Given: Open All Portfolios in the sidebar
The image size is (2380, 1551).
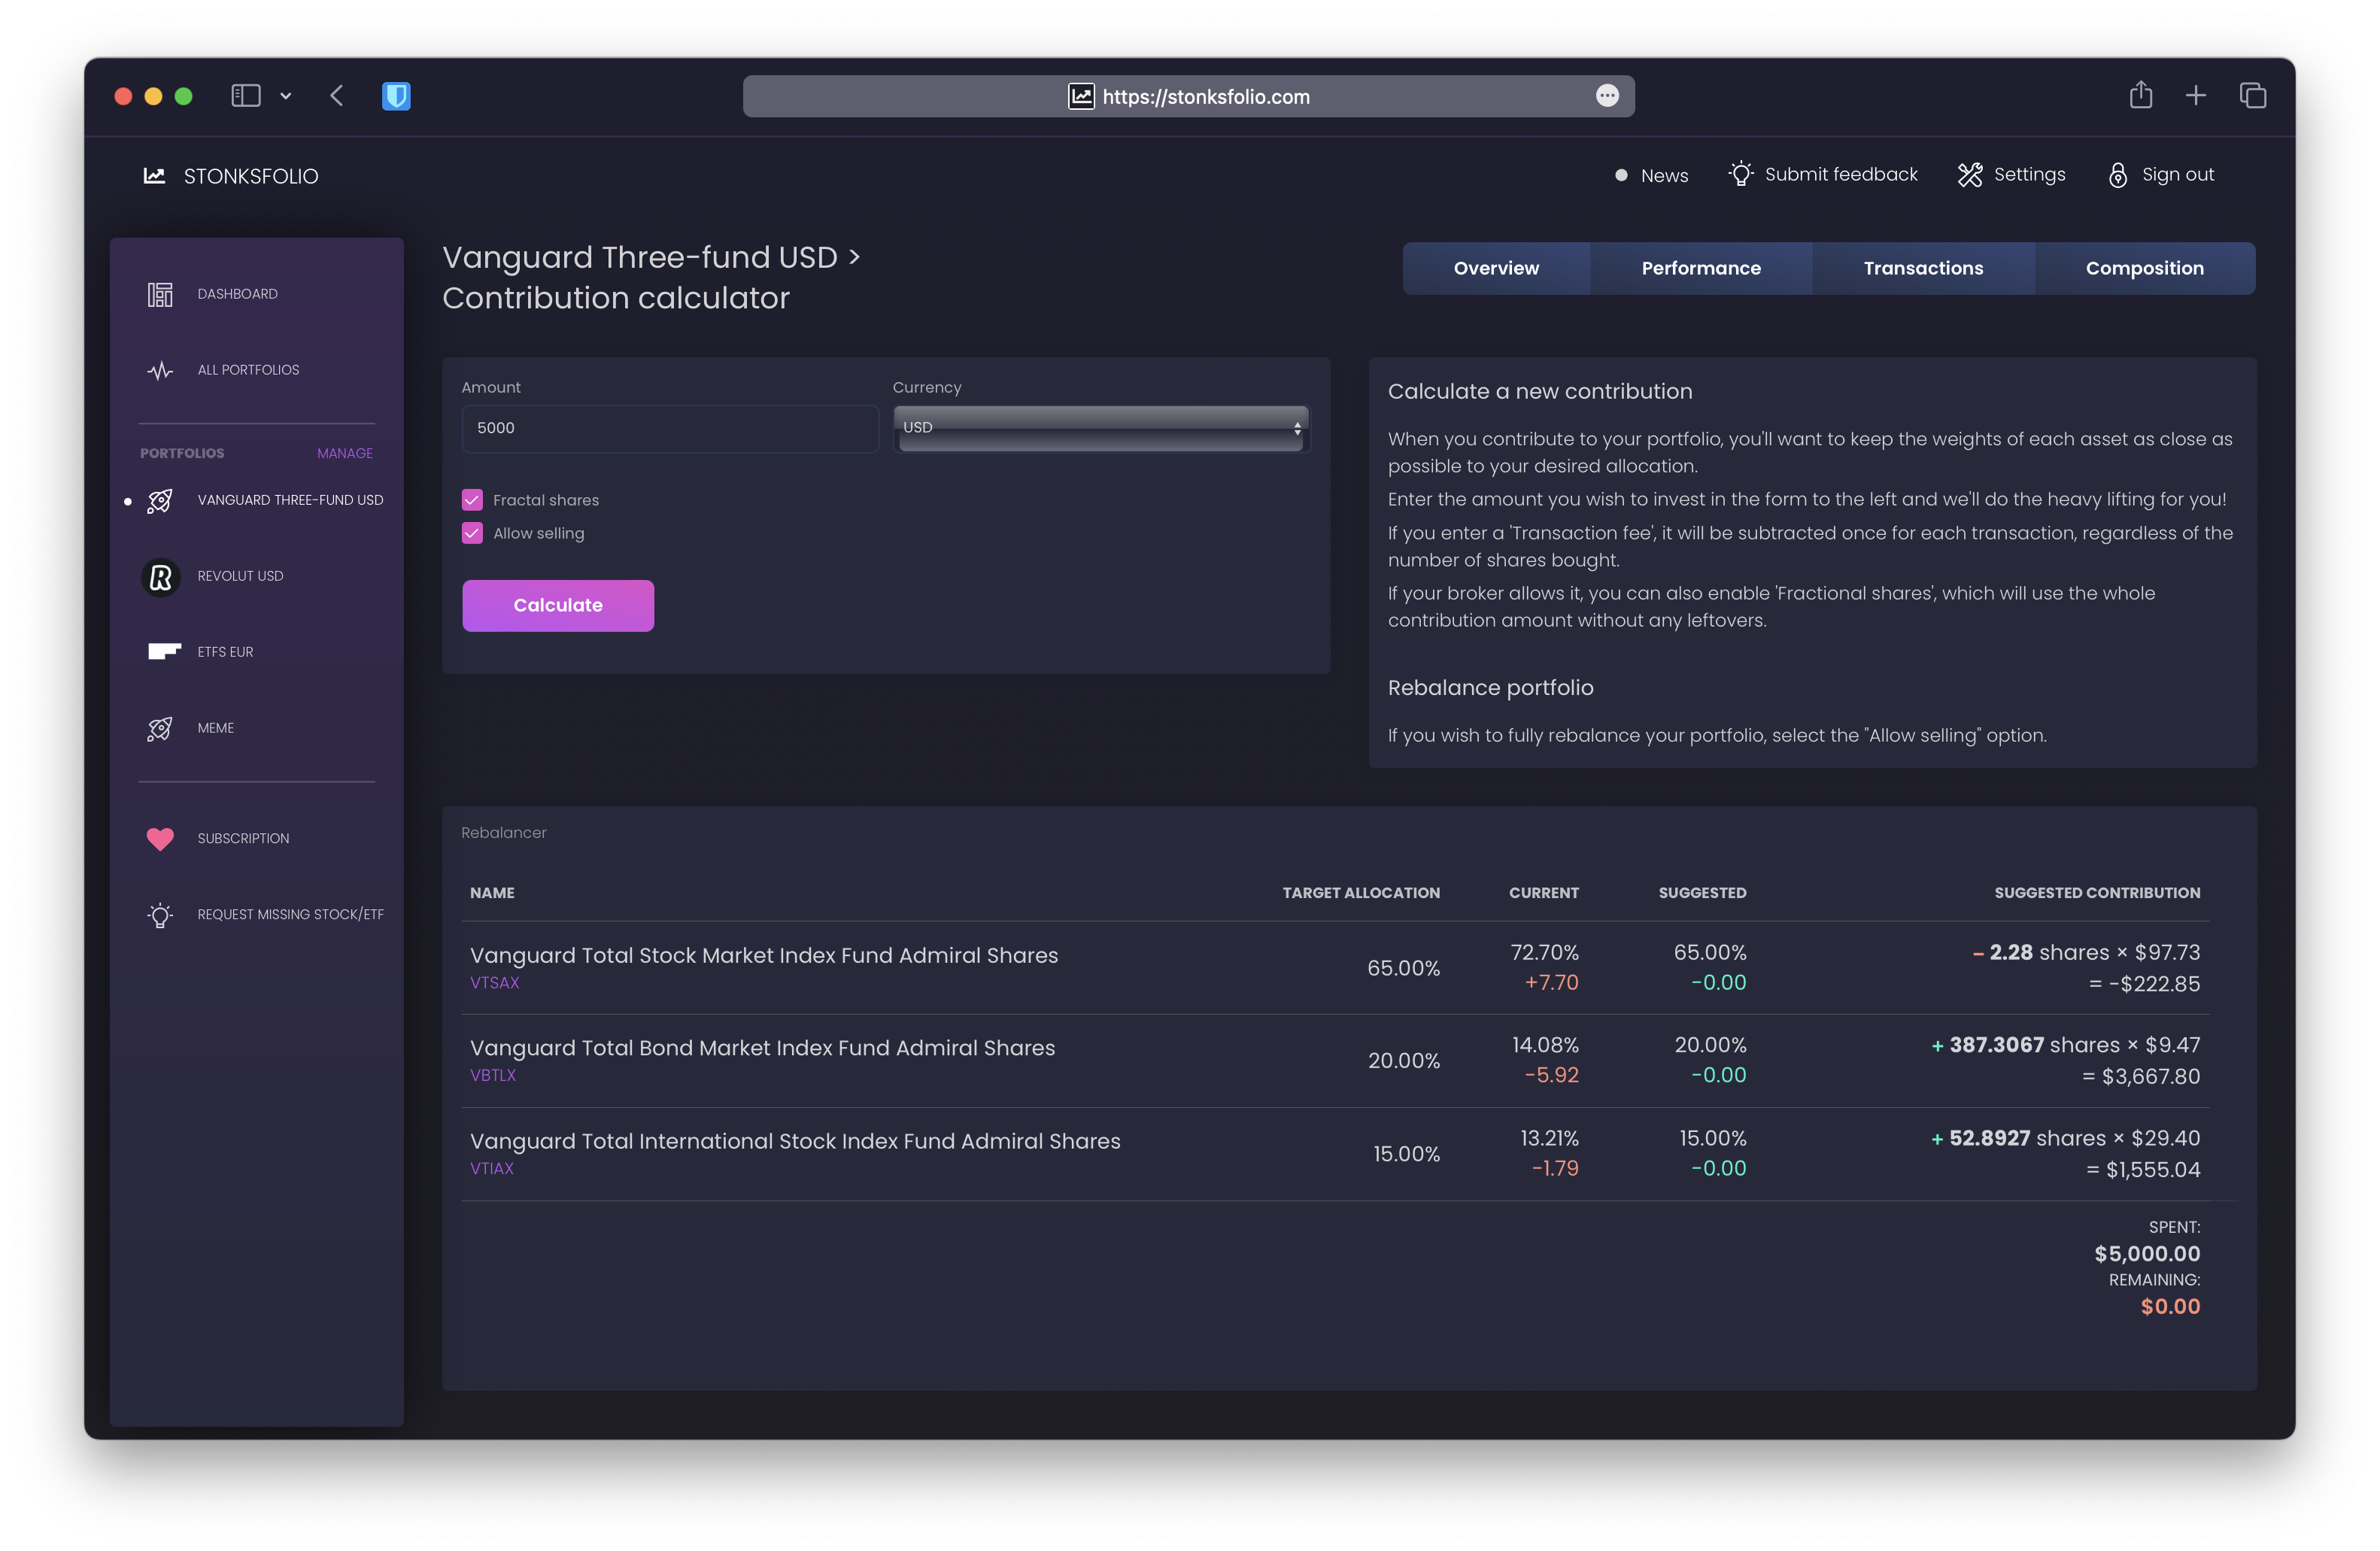Looking at the screenshot, I should coord(248,370).
